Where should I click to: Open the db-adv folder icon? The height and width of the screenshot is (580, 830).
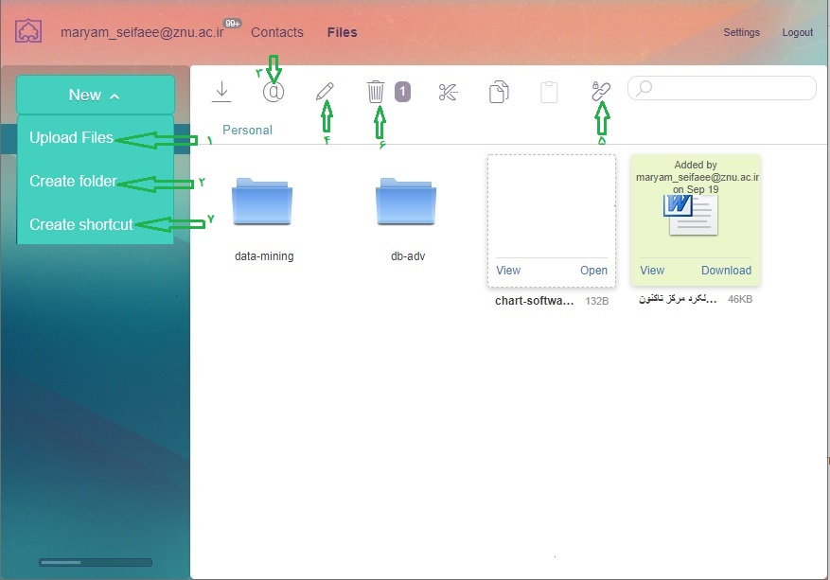406,202
